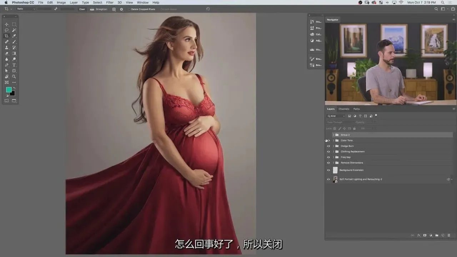Screen dimensions: 457x257
Task: Click the teal foreground color swatch
Action: pyautogui.click(x=9, y=90)
